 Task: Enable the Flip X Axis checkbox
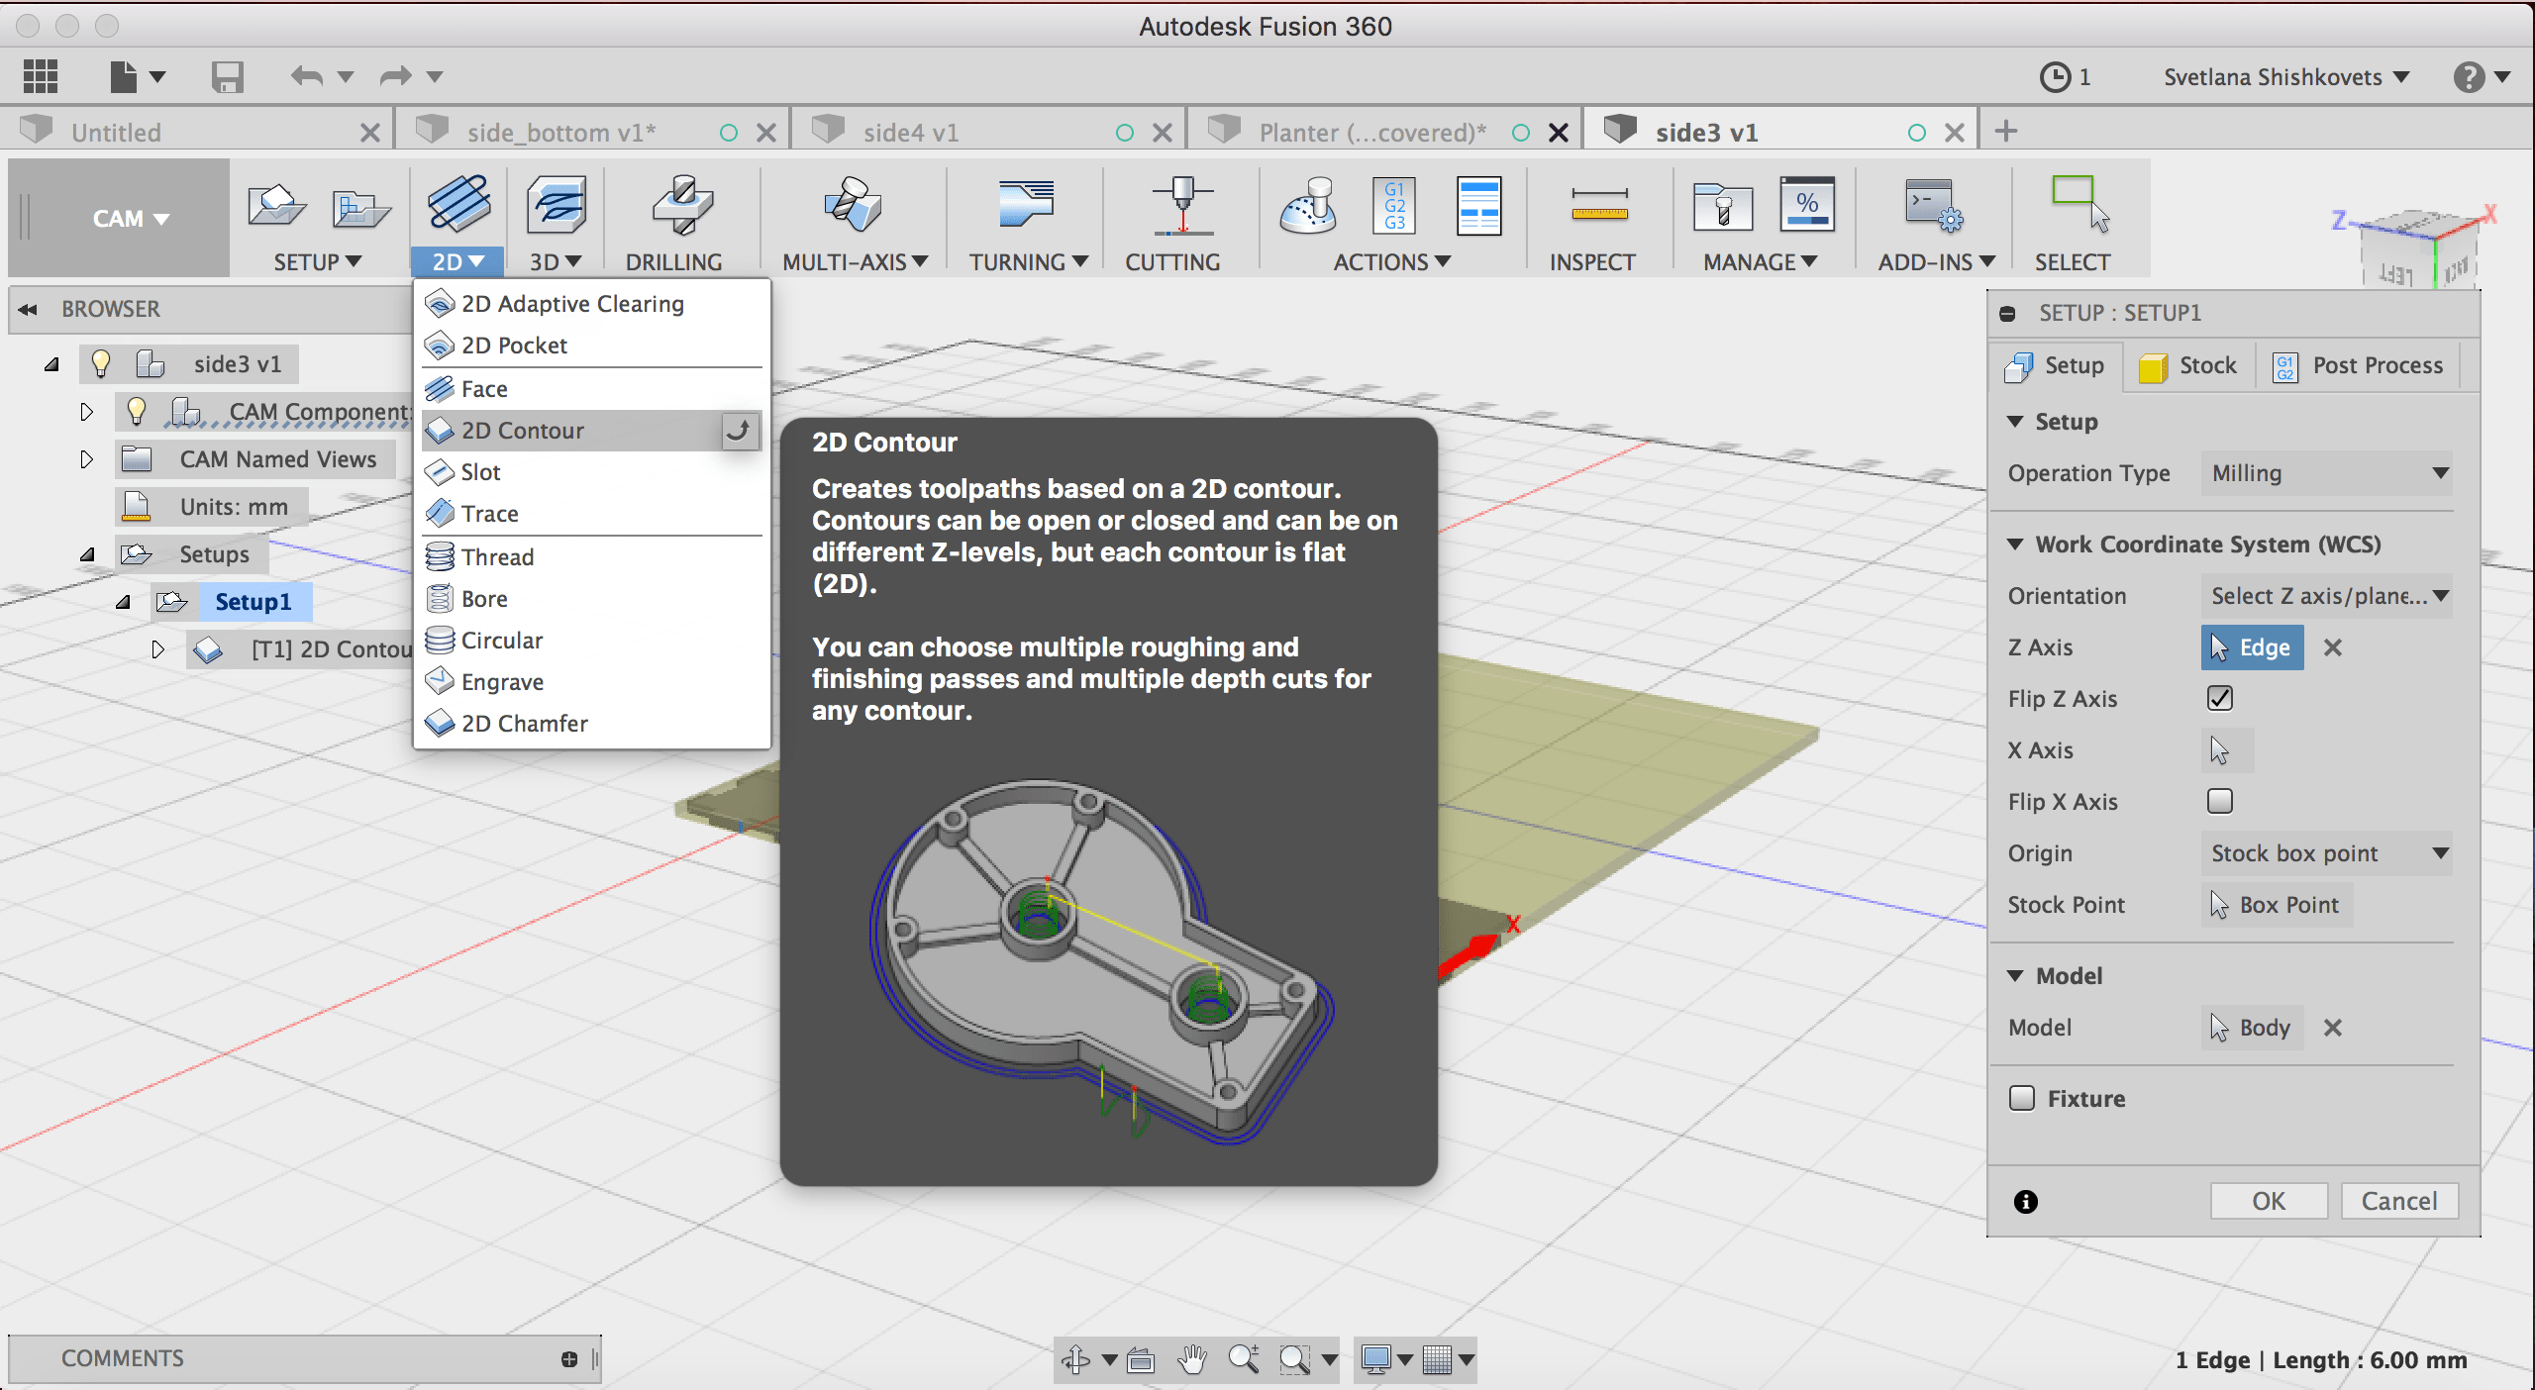tap(2219, 801)
